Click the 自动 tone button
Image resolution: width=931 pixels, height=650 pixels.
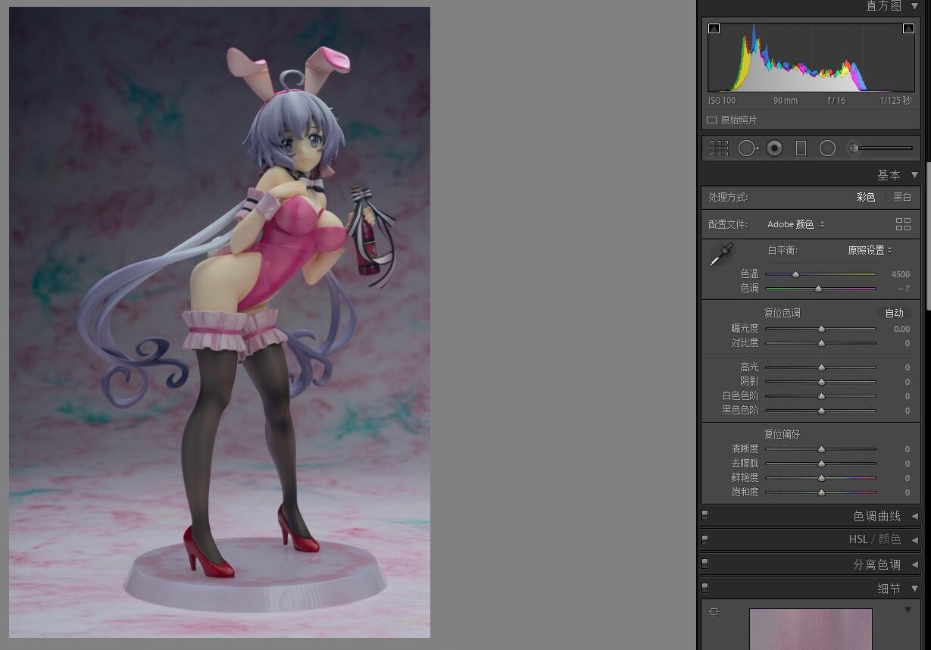[x=894, y=313]
